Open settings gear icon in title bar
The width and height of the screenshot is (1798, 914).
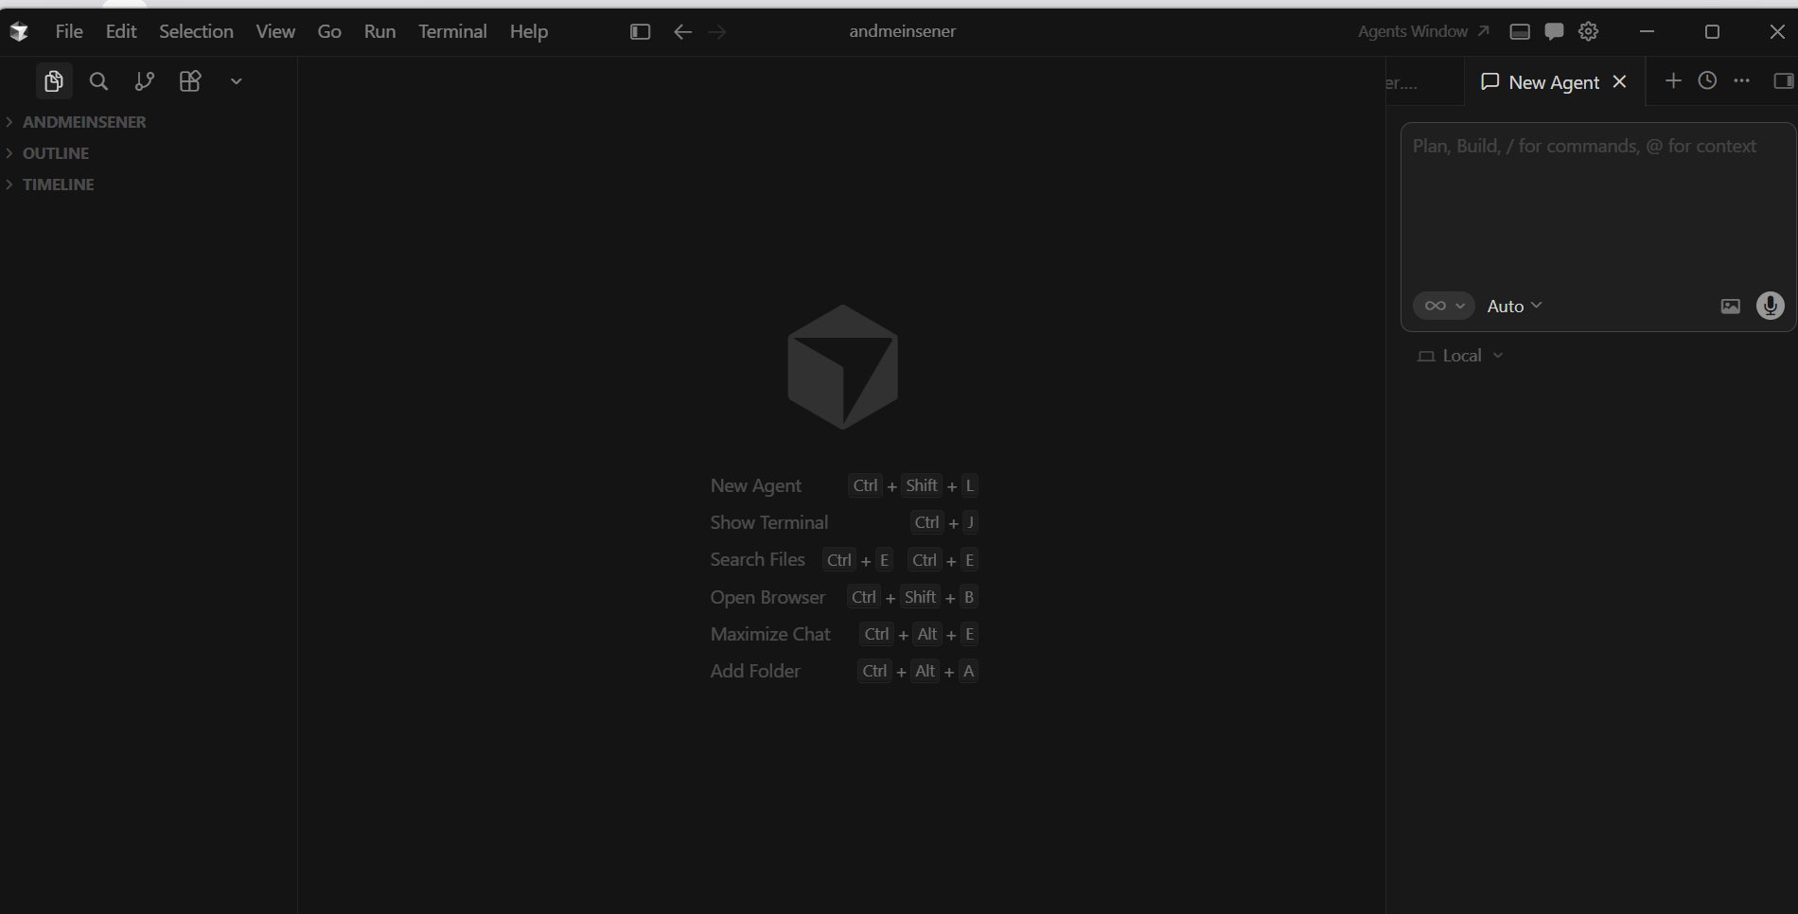click(1588, 31)
